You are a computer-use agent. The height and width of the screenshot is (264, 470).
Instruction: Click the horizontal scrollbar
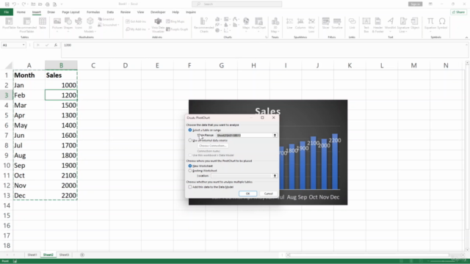[x=369, y=255]
